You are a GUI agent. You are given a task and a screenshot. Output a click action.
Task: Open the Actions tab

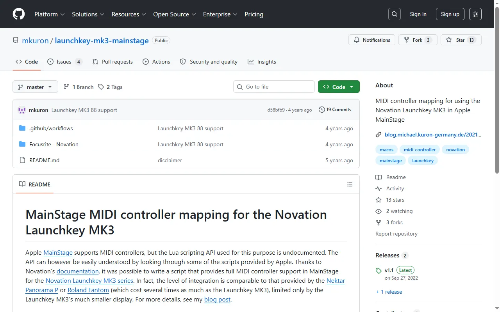(156, 62)
